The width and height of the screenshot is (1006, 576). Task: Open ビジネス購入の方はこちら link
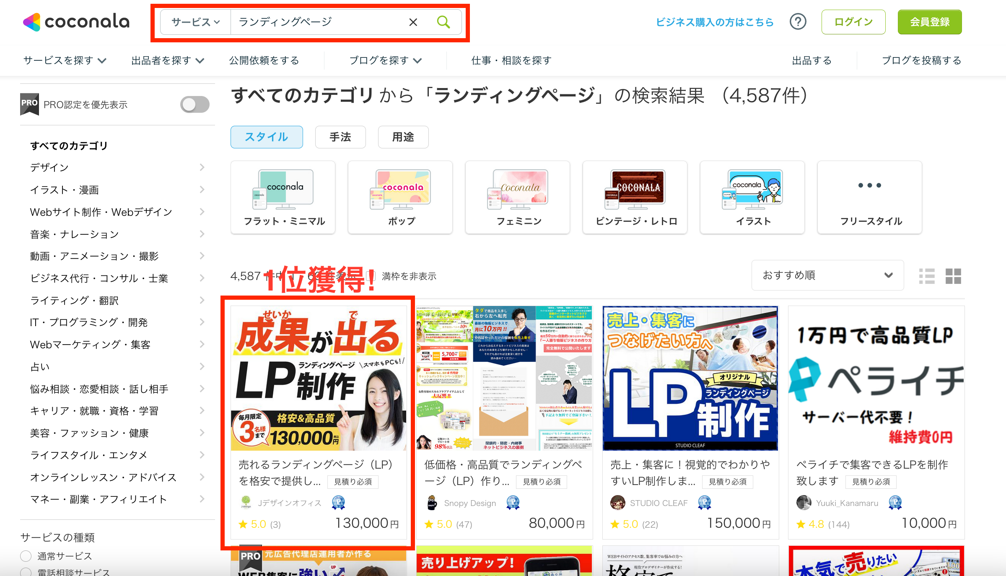715,22
